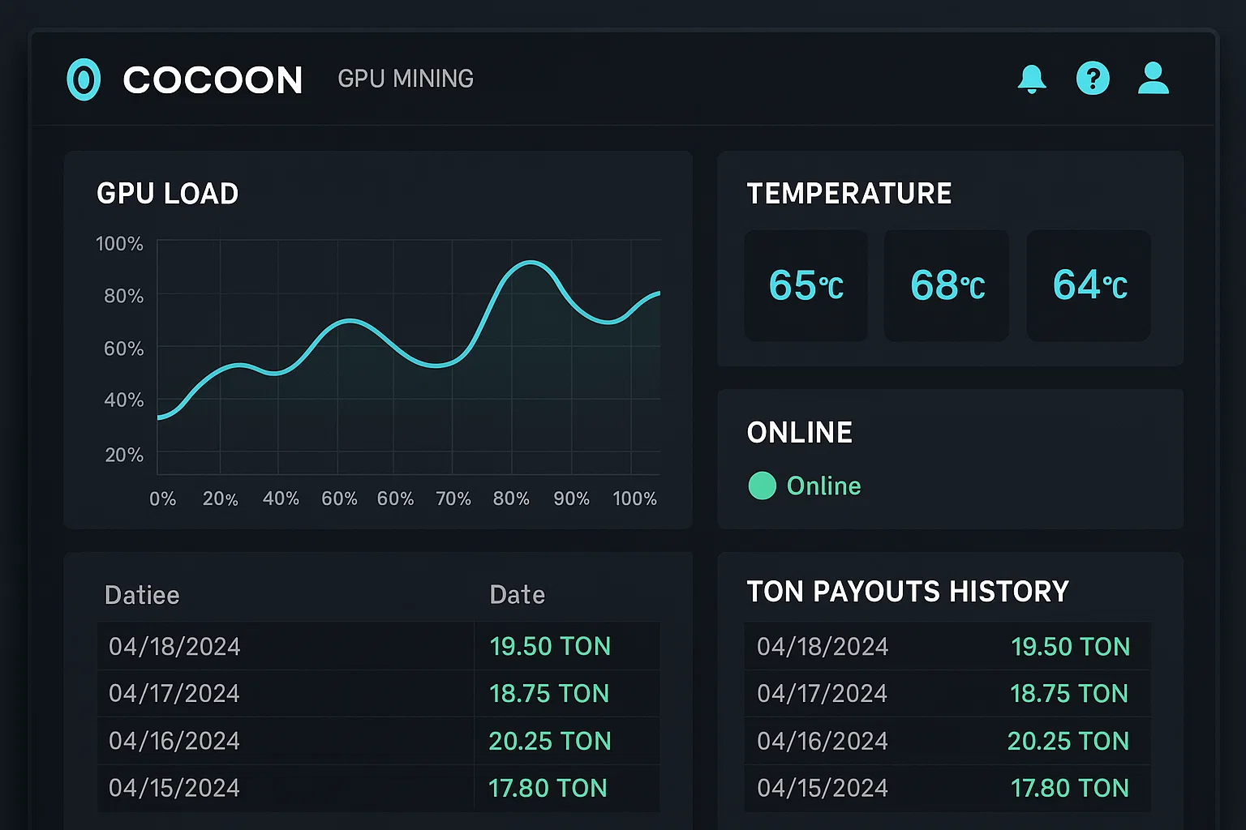This screenshot has width=1246, height=830.
Task: Select the 65°C temperature card
Action: click(806, 285)
